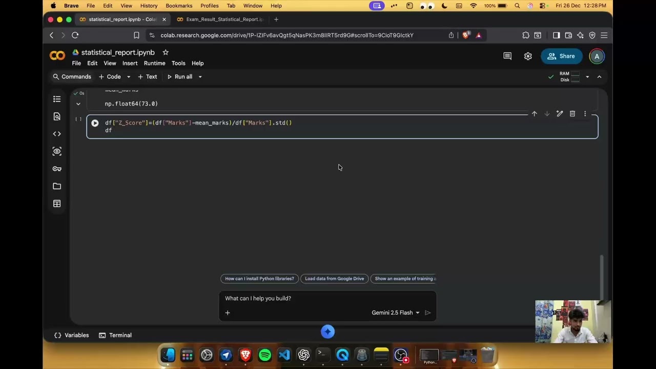The height and width of the screenshot is (369, 656).
Task: Click the AI edit cell wand icon
Action: point(560,114)
